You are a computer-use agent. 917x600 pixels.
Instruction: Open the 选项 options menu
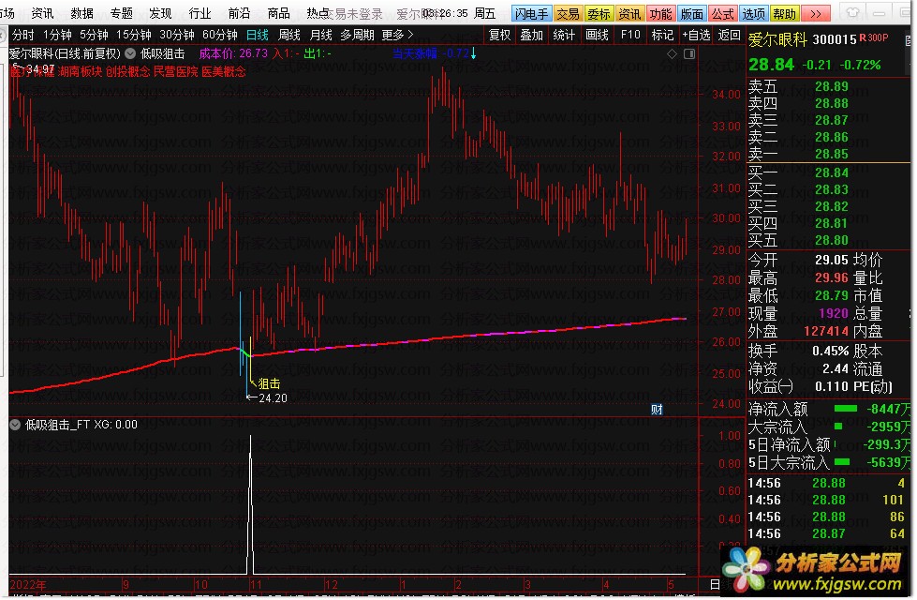[x=753, y=13]
